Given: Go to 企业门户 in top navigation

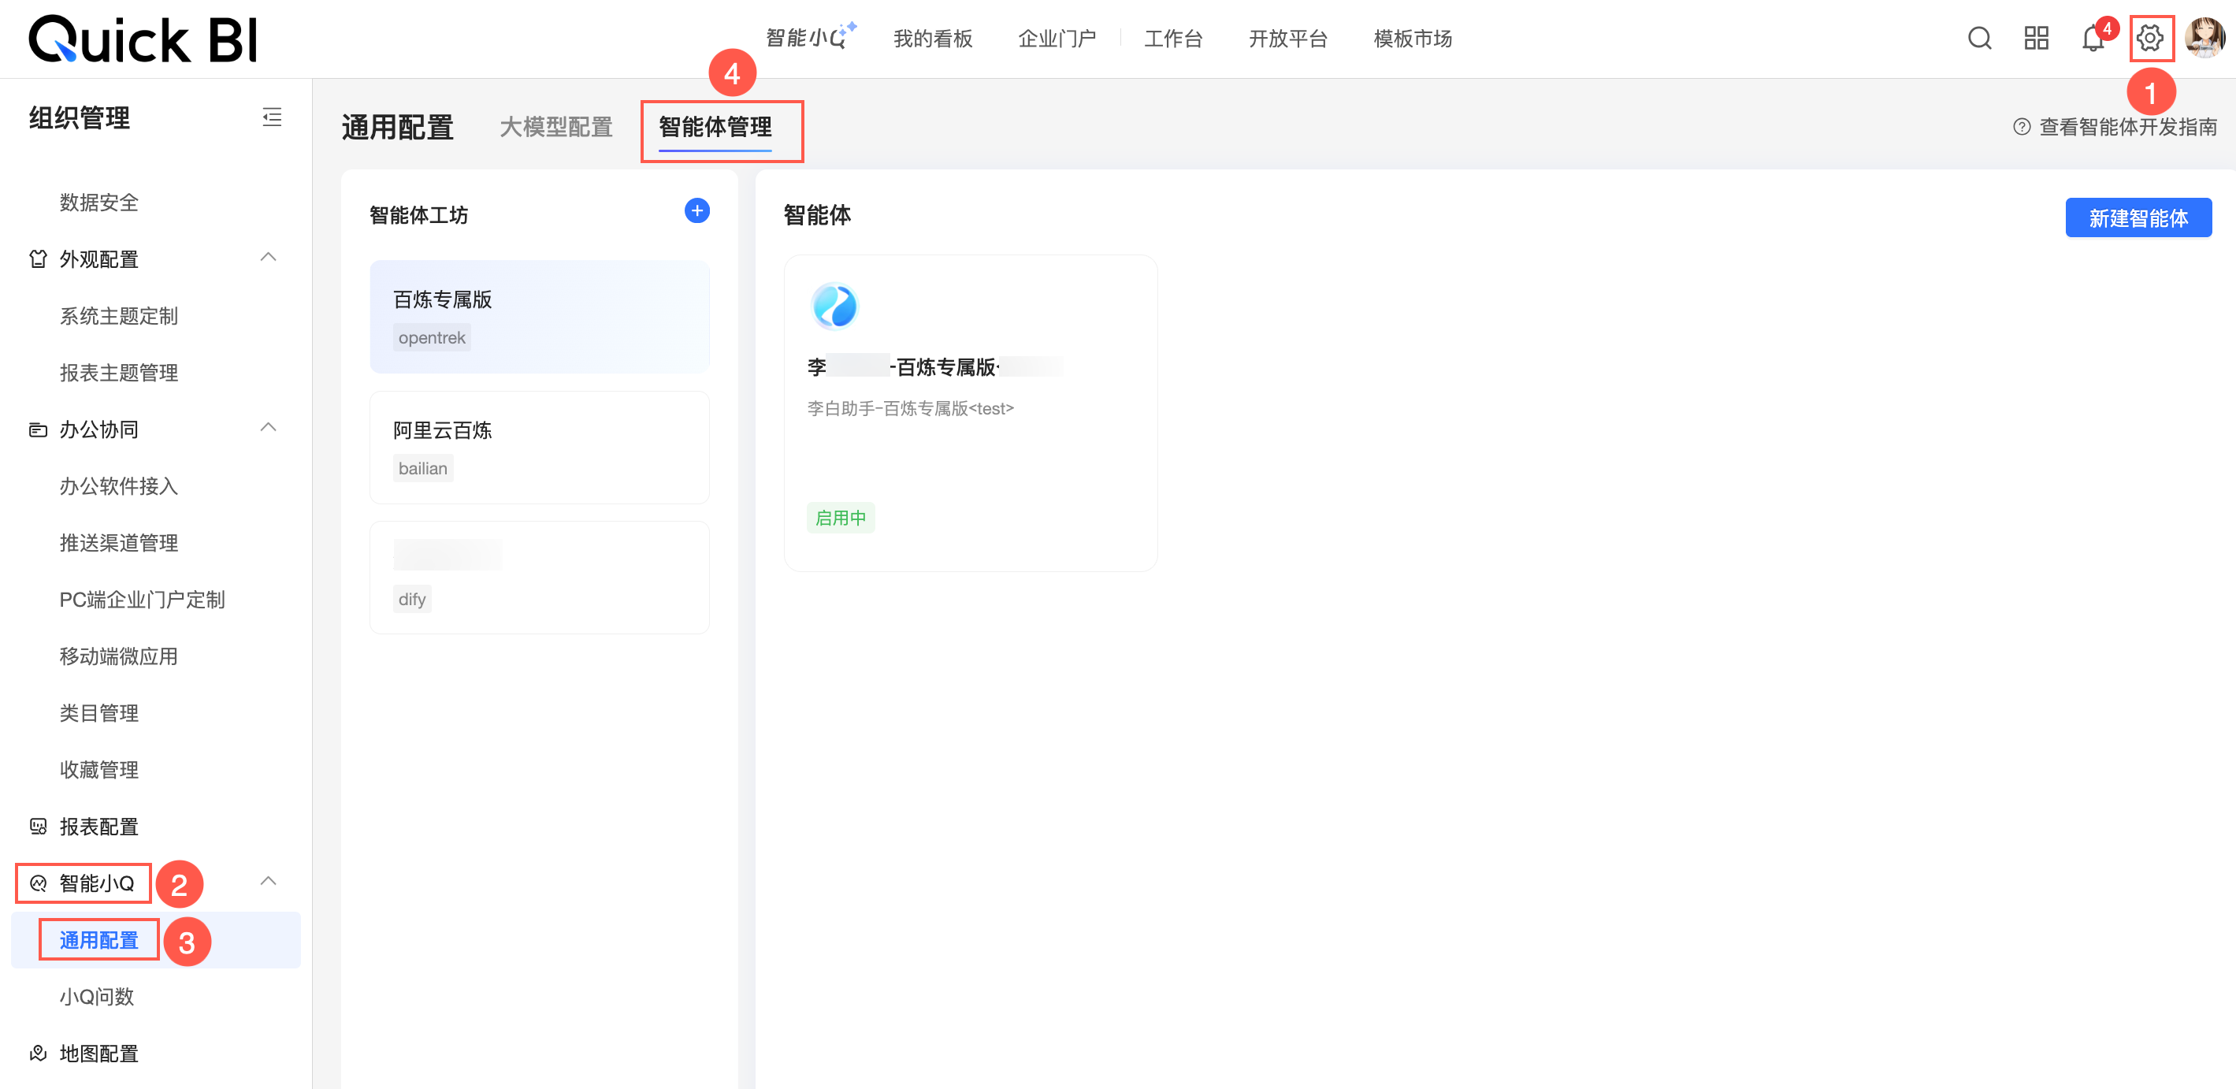Looking at the screenshot, I should coord(1057,38).
